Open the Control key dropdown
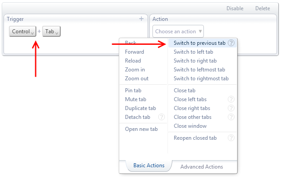This screenshot has width=281, height=177. [x=23, y=31]
